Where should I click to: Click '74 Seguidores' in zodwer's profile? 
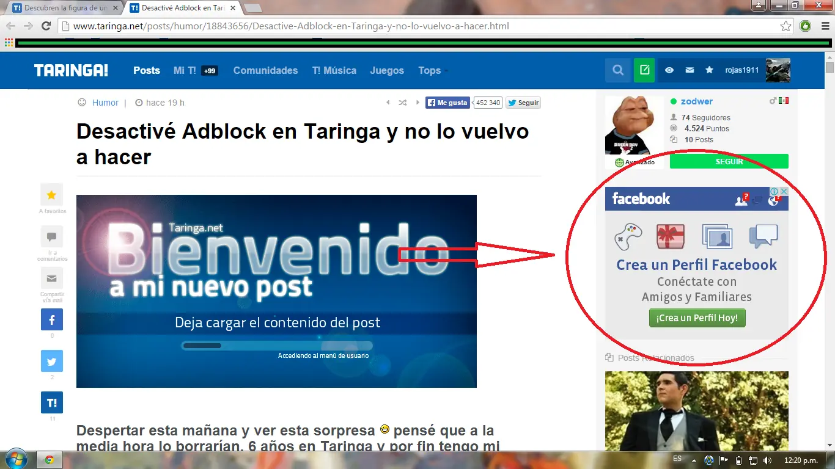706,117
